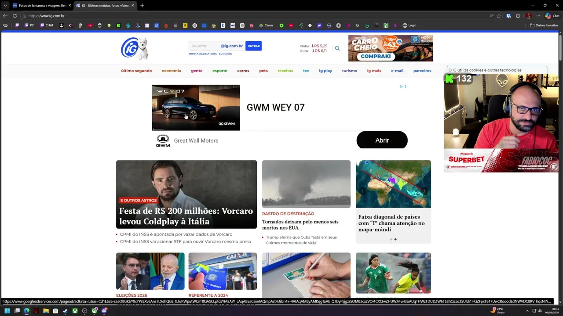Open browser settings three-dots menu
This screenshot has height=316, width=563.
click(538, 16)
